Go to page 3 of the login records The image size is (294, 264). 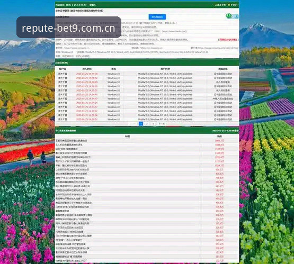[x=153, y=124]
